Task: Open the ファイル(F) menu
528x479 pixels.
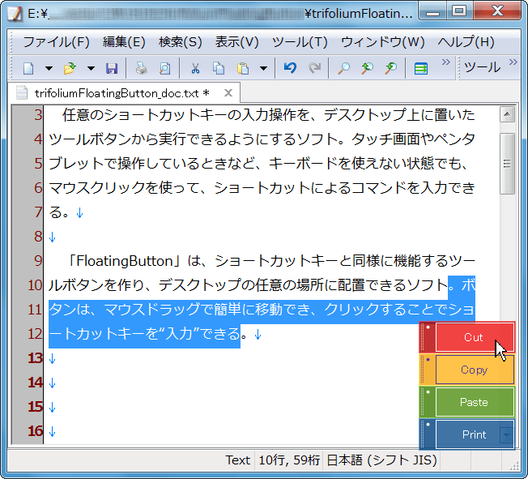Action: click(x=56, y=42)
